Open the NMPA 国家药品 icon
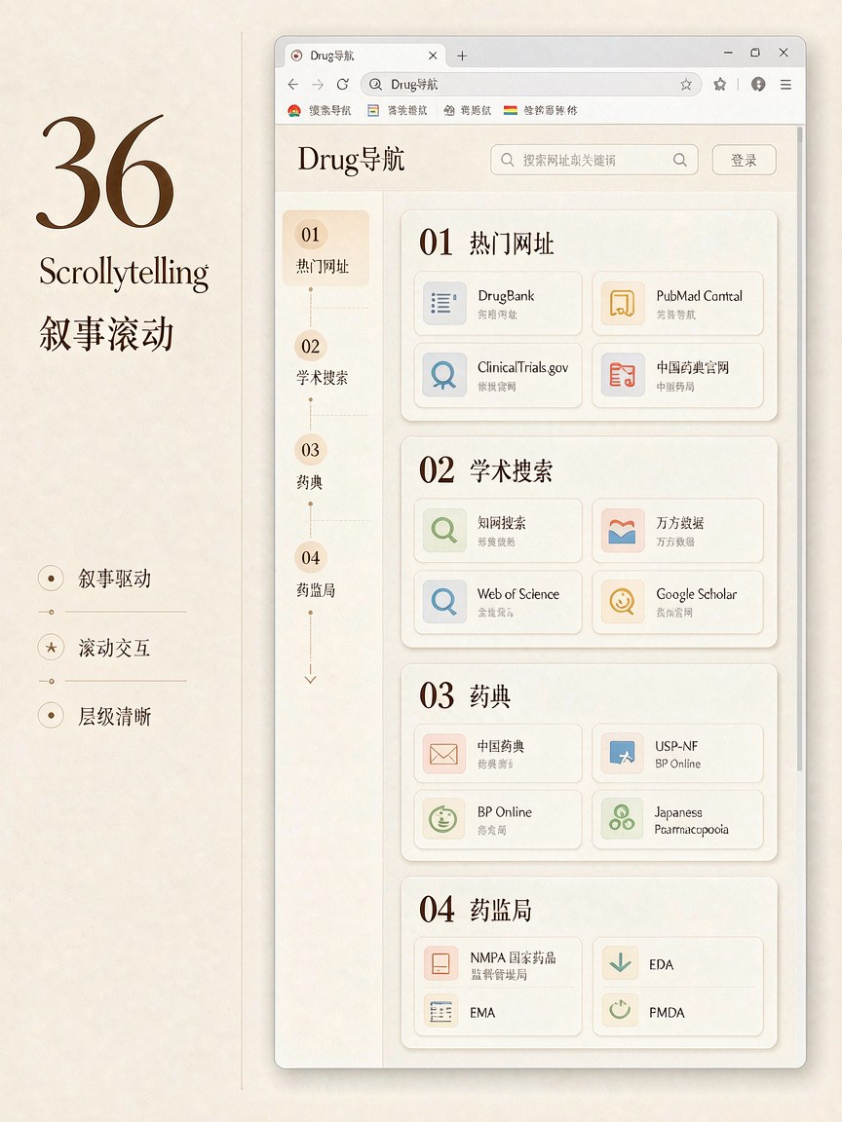 point(441,963)
